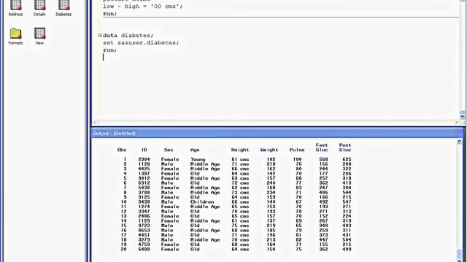The image size is (467, 262).
Task: Click the 'Young' age value in row 1
Action: 198,159
